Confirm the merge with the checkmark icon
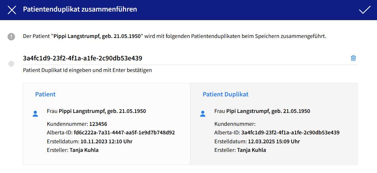Viewport: 377px width, 173px height. coord(364,10)
